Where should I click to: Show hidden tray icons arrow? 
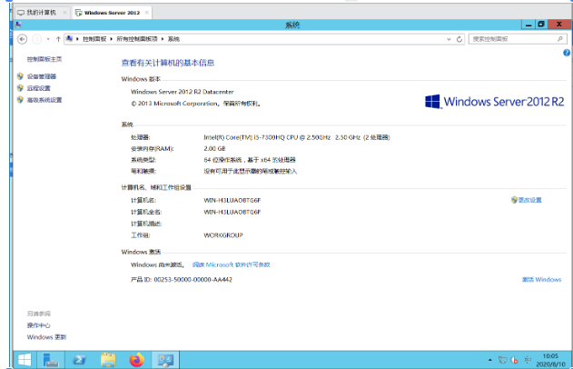coord(490,360)
